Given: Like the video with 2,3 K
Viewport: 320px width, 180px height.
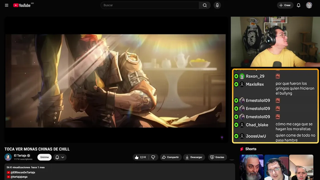Looking at the screenshot, I should pos(140,157).
